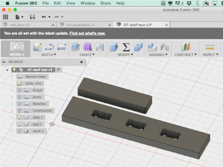
Task: Activate root component radio button
Action: click(x=59, y=70)
